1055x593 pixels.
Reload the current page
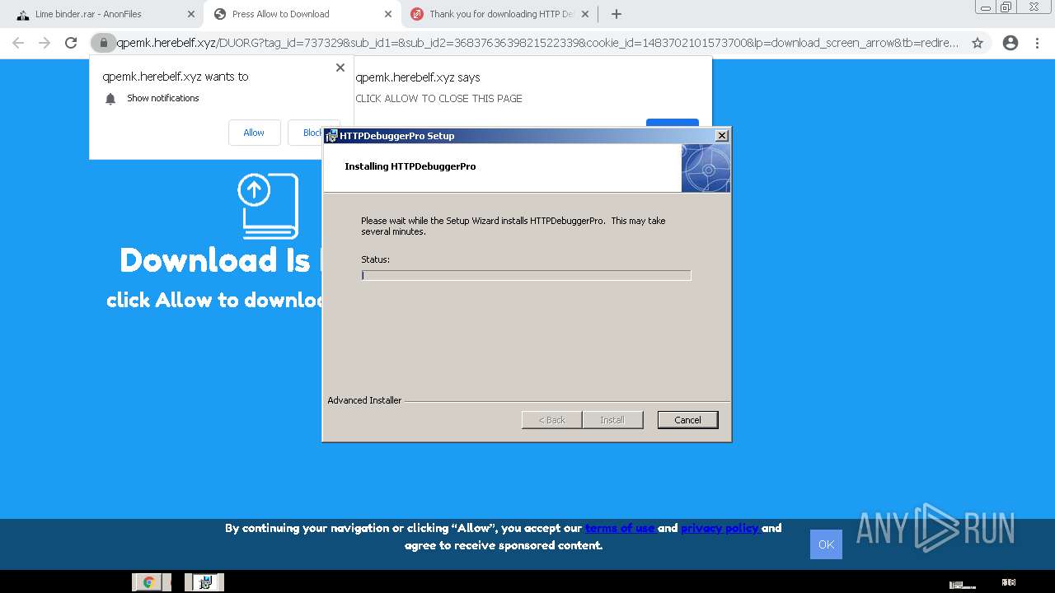coord(71,43)
